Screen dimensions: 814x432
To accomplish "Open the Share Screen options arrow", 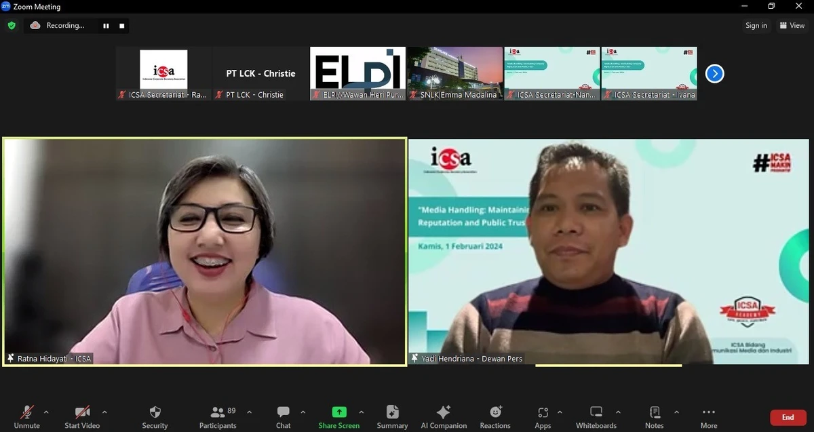I will pos(362,412).
